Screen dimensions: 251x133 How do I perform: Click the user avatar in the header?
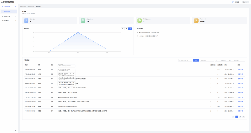[x=233, y=2]
